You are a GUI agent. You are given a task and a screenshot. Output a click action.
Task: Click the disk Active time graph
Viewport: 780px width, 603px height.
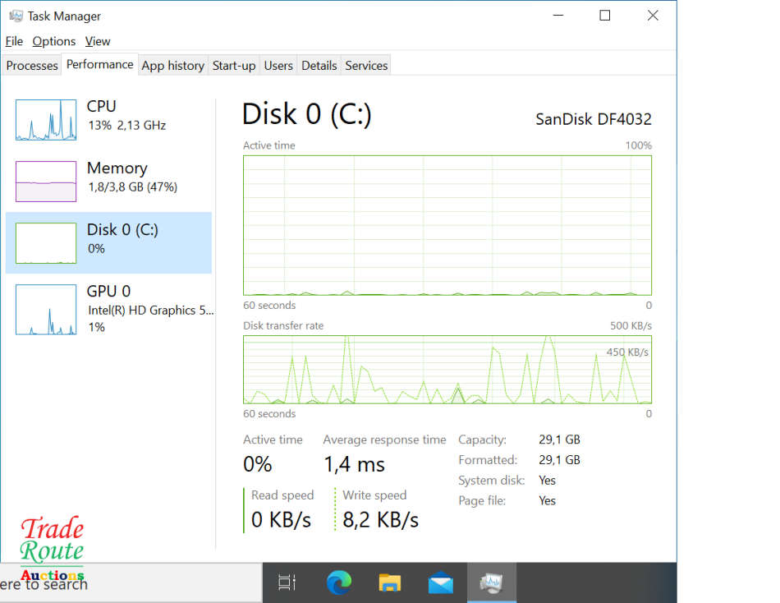click(447, 224)
